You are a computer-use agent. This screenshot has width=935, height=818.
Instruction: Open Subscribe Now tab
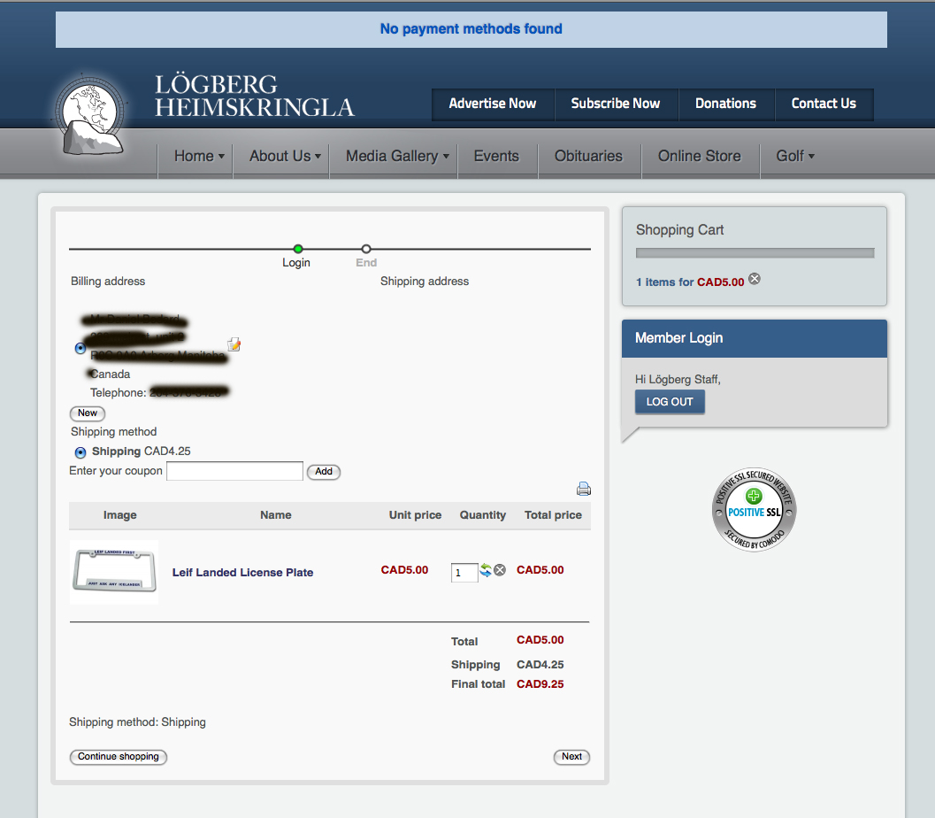pos(616,104)
